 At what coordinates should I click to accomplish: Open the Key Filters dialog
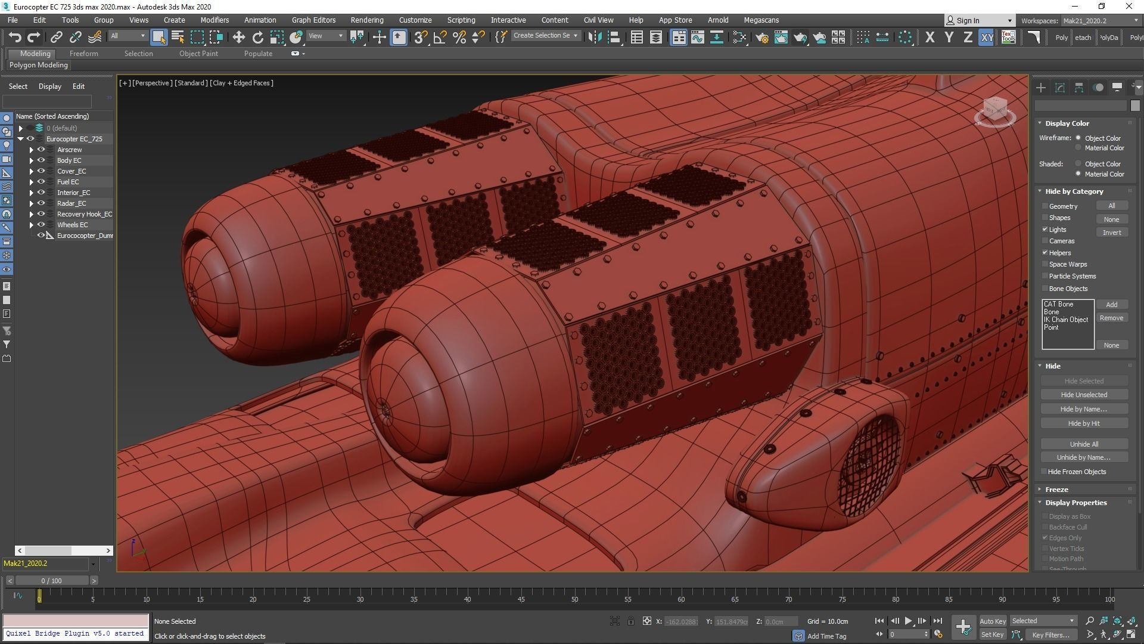coord(1050,635)
